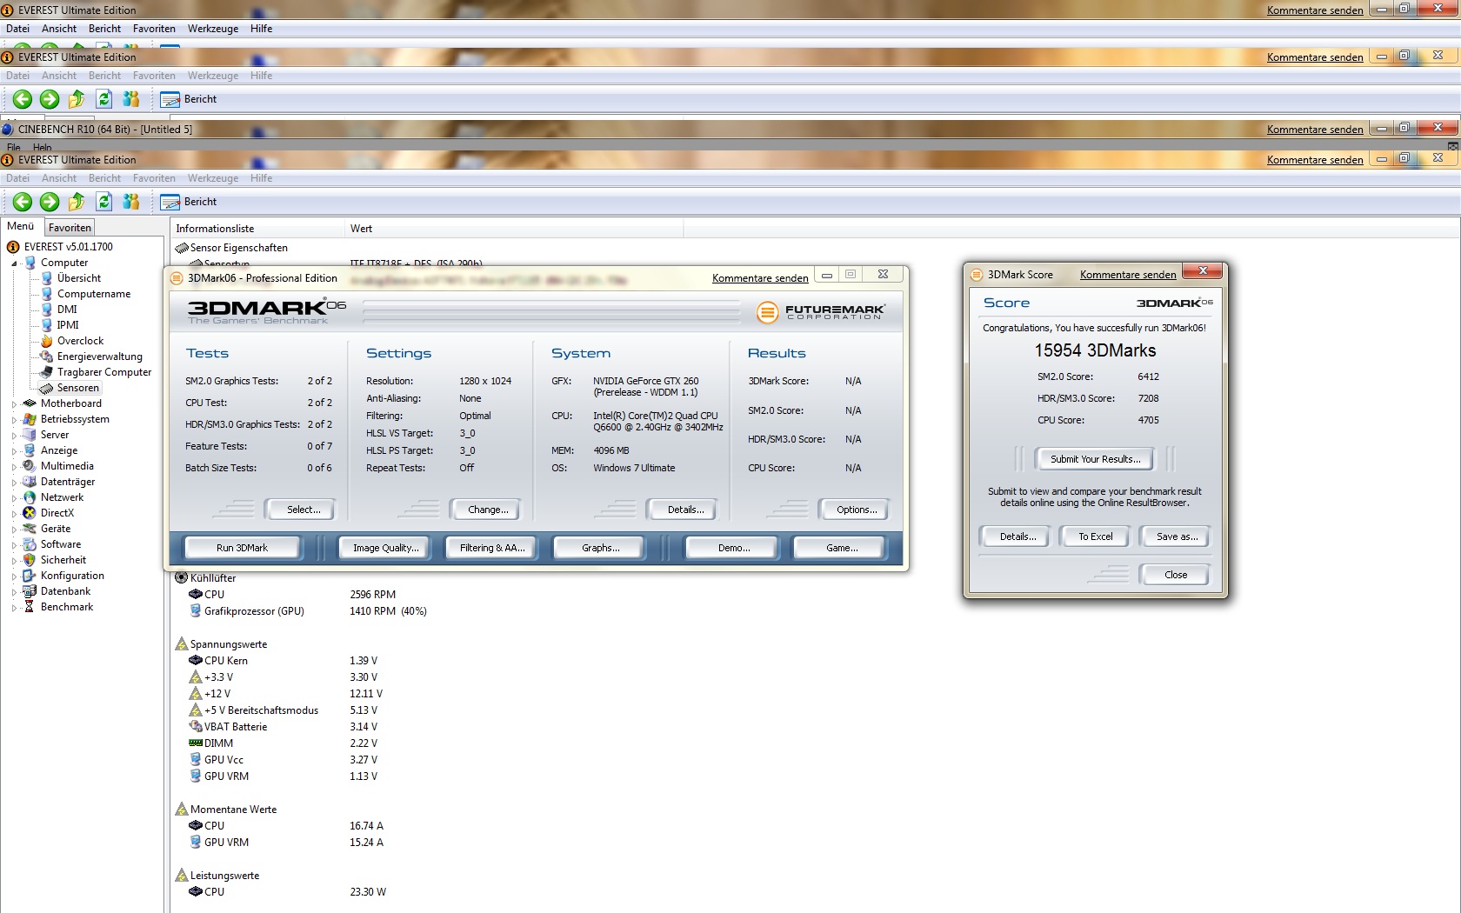Image resolution: width=1461 pixels, height=913 pixels.
Task: Click the Game... button
Action: 841,548
